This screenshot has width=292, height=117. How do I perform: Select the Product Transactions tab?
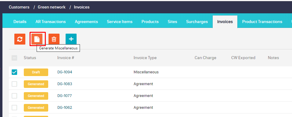262,22
